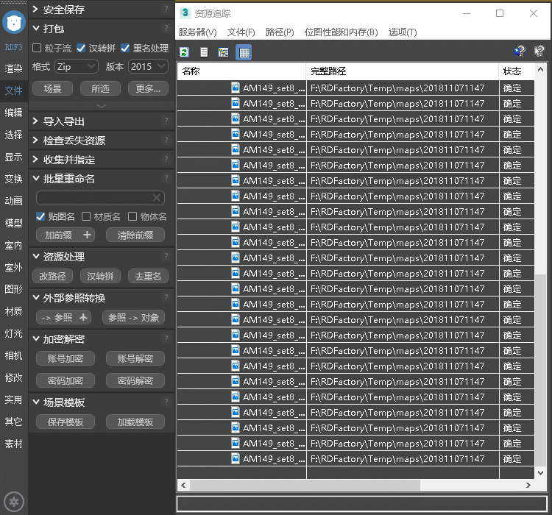
Task: Collapse the 批量重命名 section
Action: pos(36,179)
